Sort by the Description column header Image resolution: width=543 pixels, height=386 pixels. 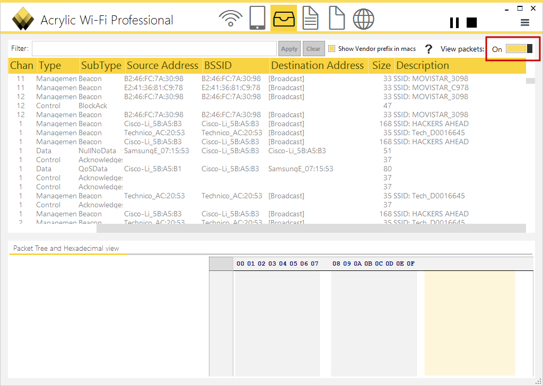[x=460, y=65]
